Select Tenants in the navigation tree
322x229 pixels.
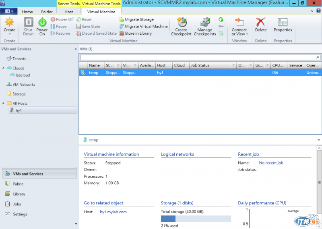tap(19, 58)
